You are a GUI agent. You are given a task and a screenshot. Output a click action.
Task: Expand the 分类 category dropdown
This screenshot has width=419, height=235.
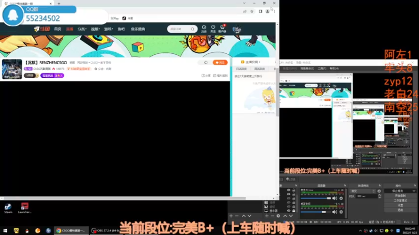[82, 29]
